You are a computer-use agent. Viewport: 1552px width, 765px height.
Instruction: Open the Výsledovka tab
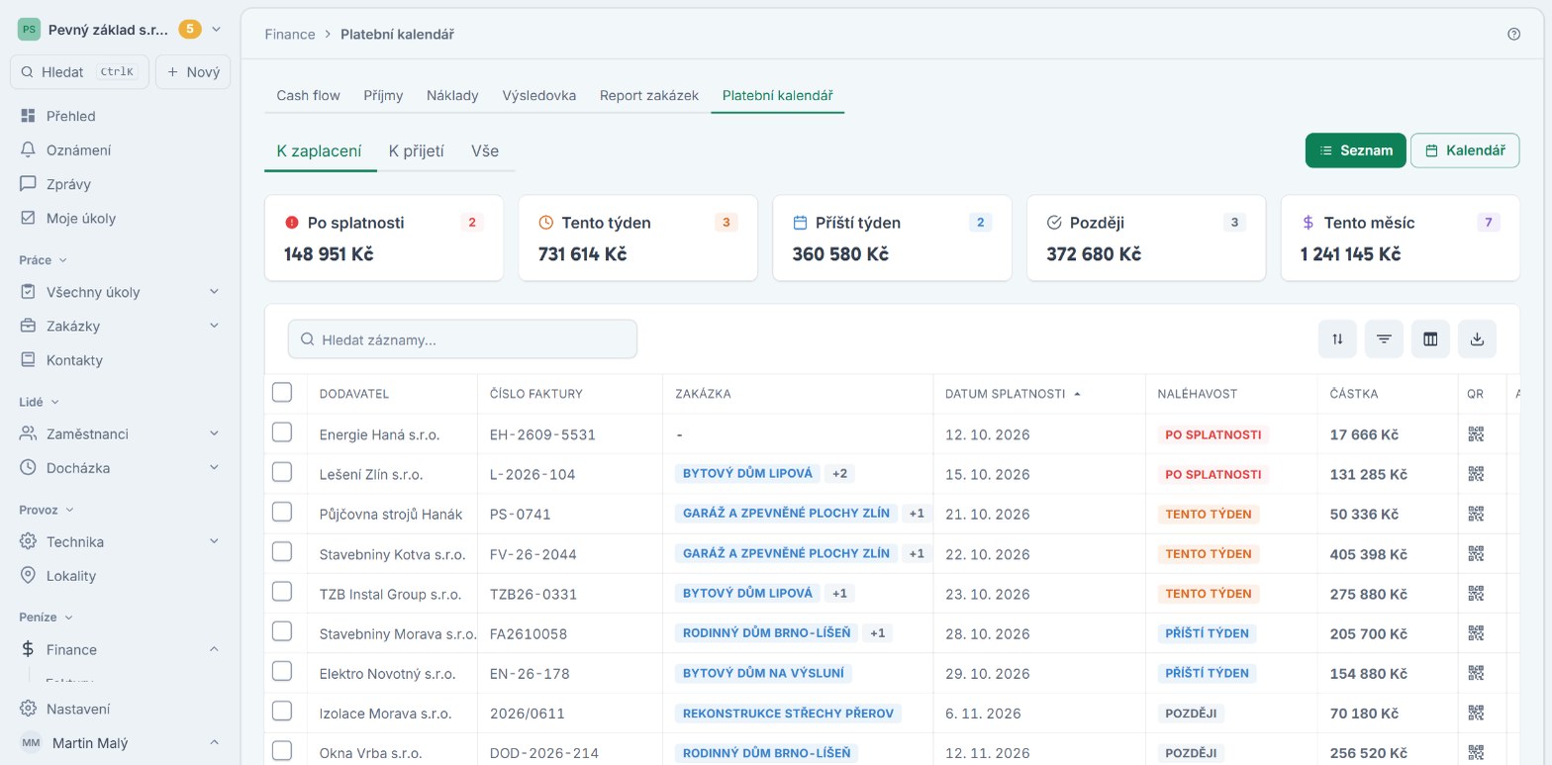point(538,96)
